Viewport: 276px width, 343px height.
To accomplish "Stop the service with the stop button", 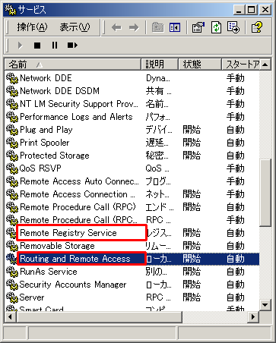I will pyautogui.click(x=37, y=46).
